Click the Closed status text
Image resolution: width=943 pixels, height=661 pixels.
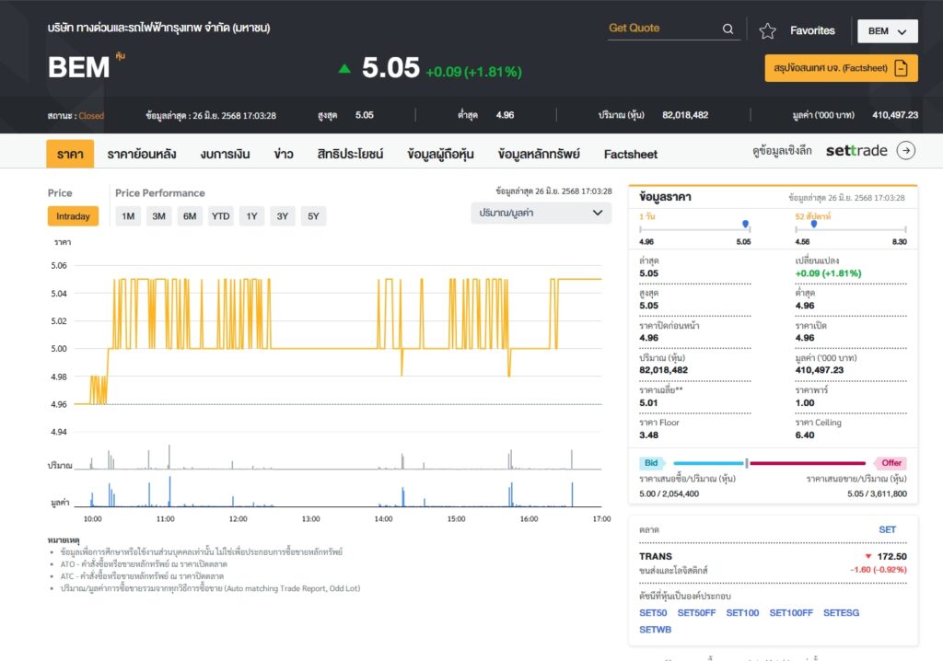91,116
